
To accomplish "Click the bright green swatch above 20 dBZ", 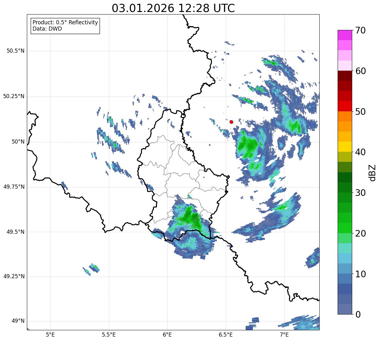I will pos(345,228).
